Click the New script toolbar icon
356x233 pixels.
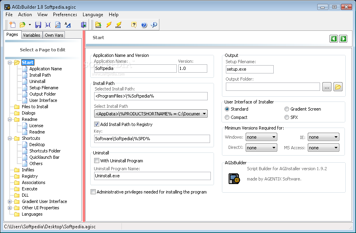coord(13,25)
